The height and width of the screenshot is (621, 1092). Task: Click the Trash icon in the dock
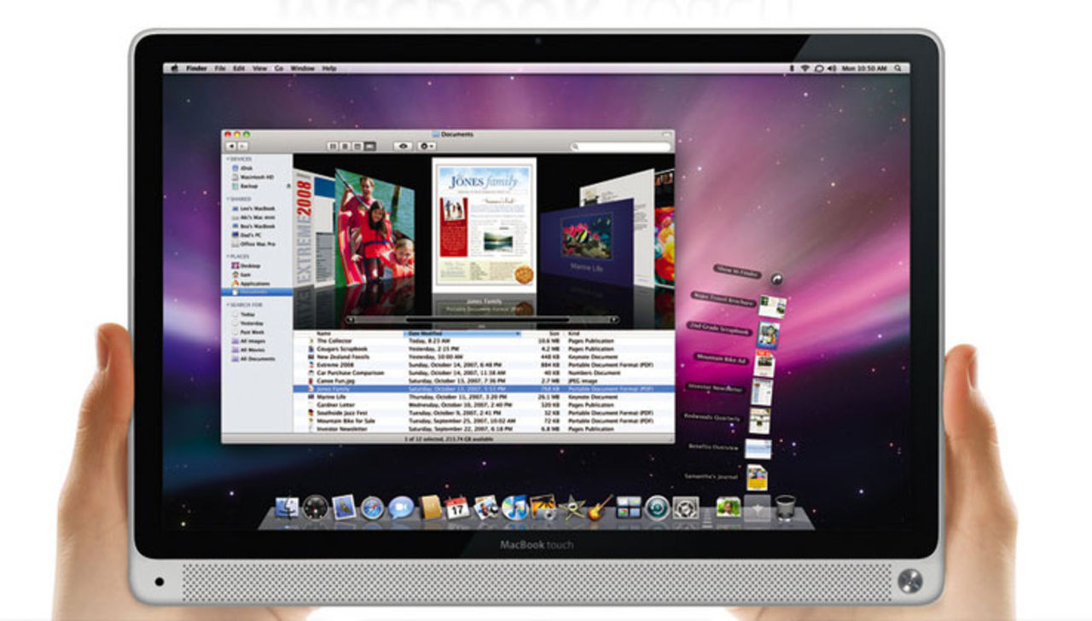(x=785, y=508)
